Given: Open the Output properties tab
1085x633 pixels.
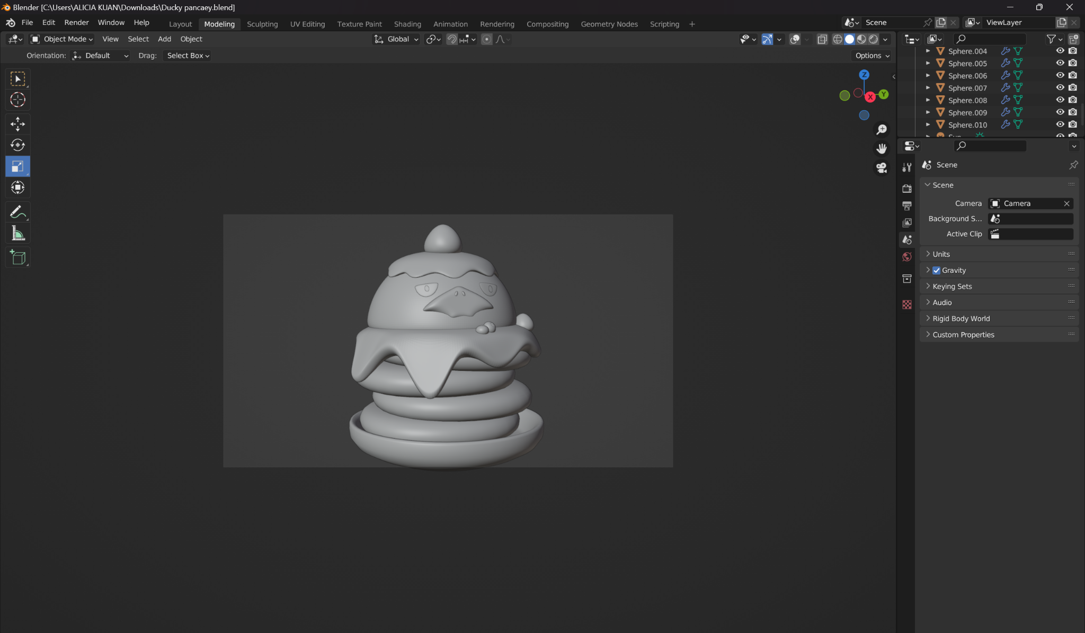Looking at the screenshot, I should [x=907, y=206].
